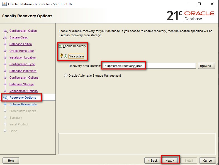Click the Recovery area location field
219x165 pixels.
[149, 66]
